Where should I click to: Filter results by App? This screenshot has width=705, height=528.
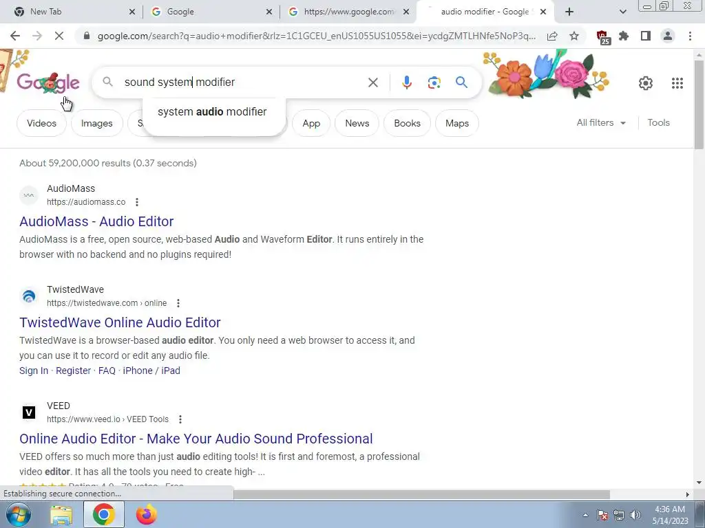pyautogui.click(x=311, y=123)
